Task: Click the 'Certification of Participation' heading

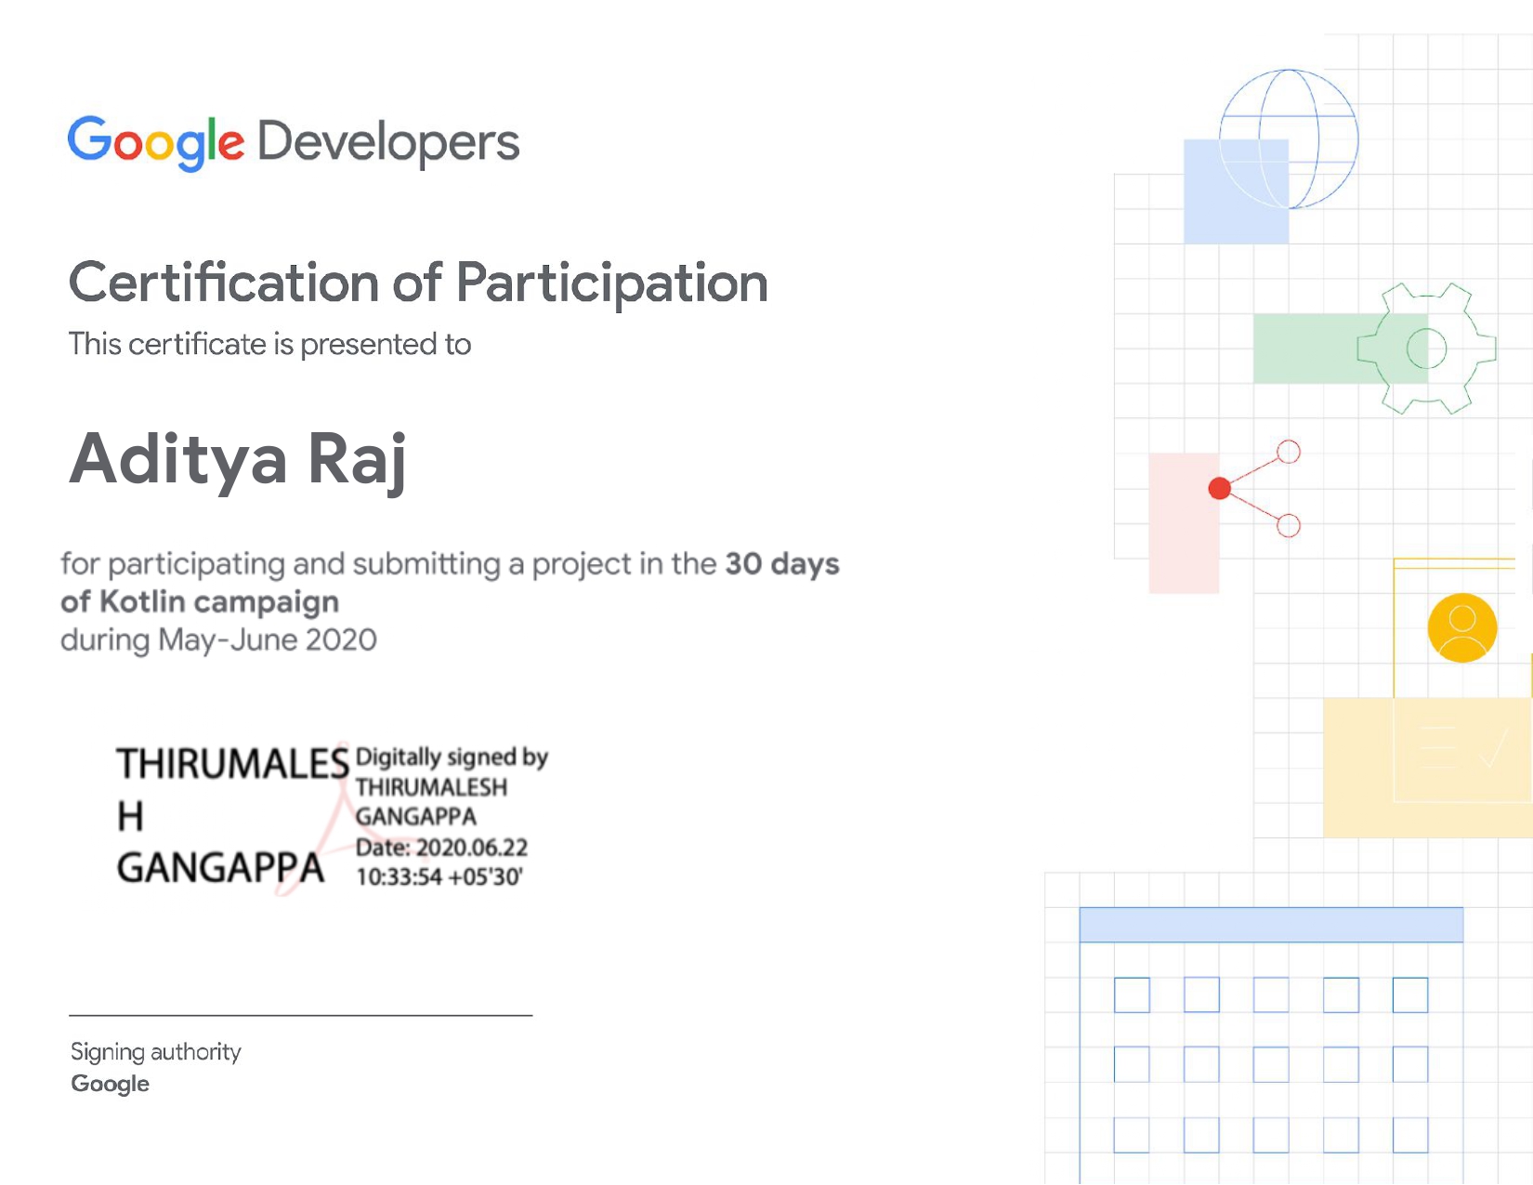Action: (x=418, y=283)
